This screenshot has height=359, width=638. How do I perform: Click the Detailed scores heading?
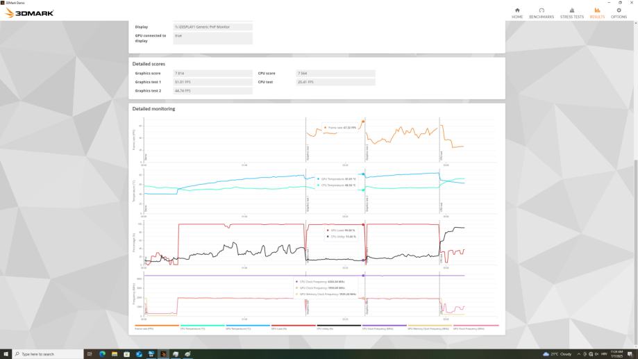pos(149,64)
